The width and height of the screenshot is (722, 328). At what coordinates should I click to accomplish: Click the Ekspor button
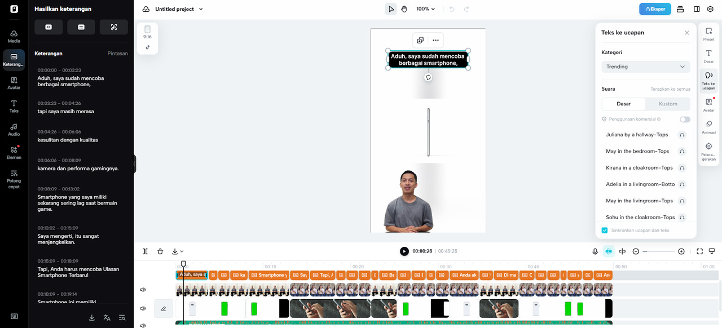[x=655, y=9]
